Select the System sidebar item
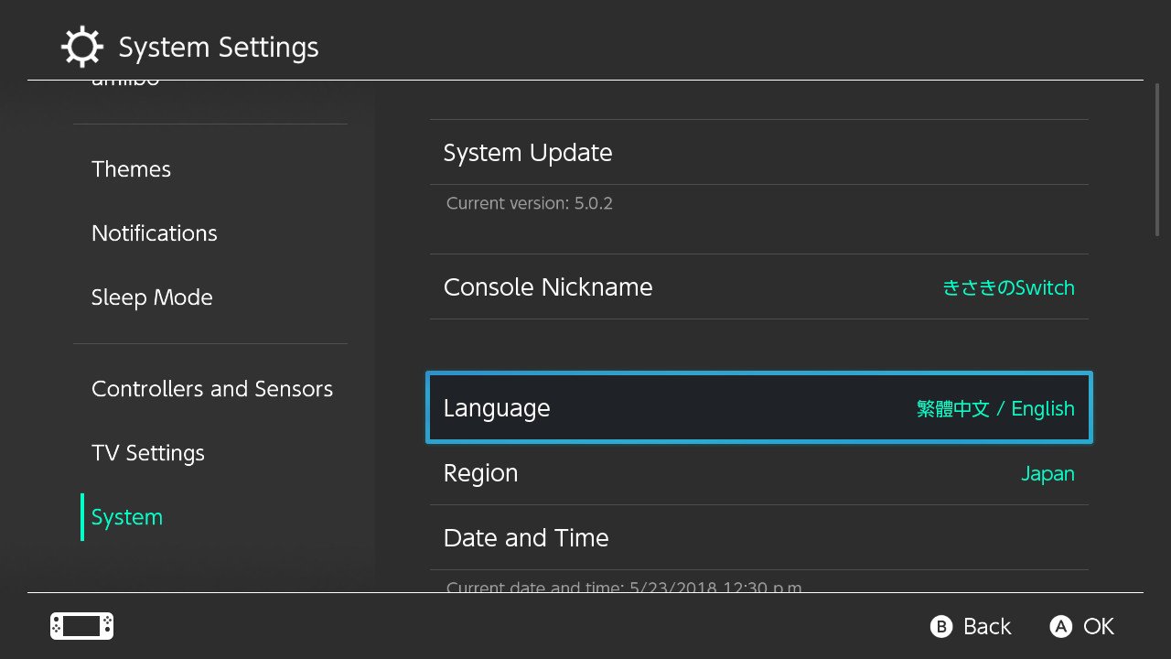The width and height of the screenshot is (1171, 659). (126, 517)
